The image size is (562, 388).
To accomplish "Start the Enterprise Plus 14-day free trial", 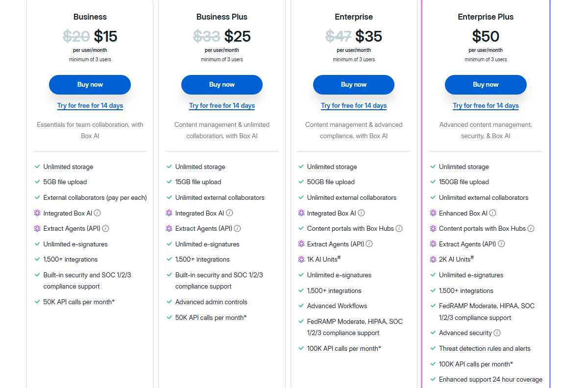I will 486,105.
